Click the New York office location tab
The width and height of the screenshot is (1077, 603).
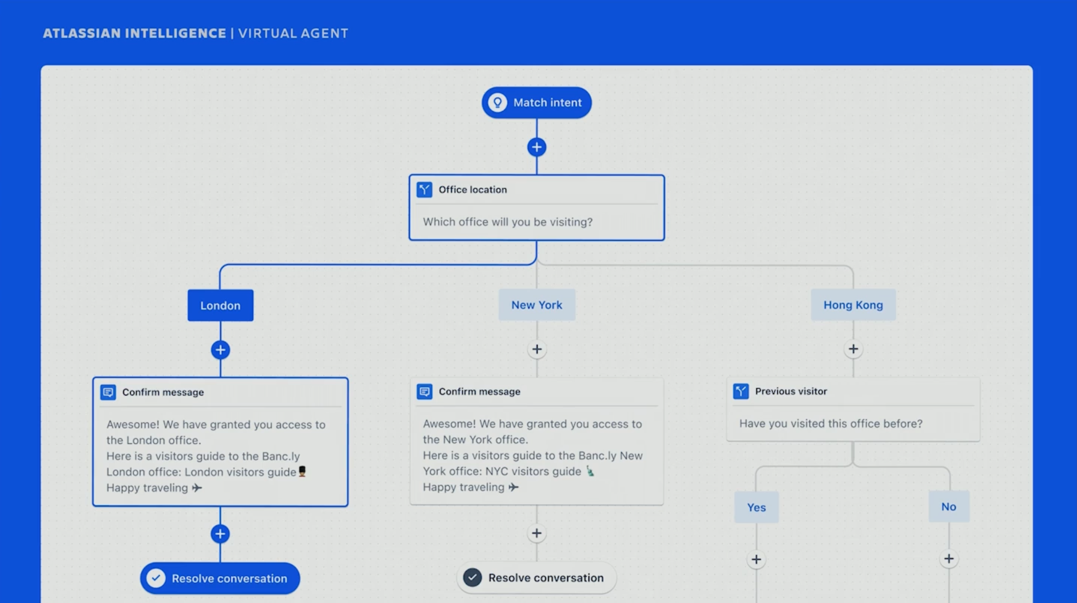(x=537, y=305)
